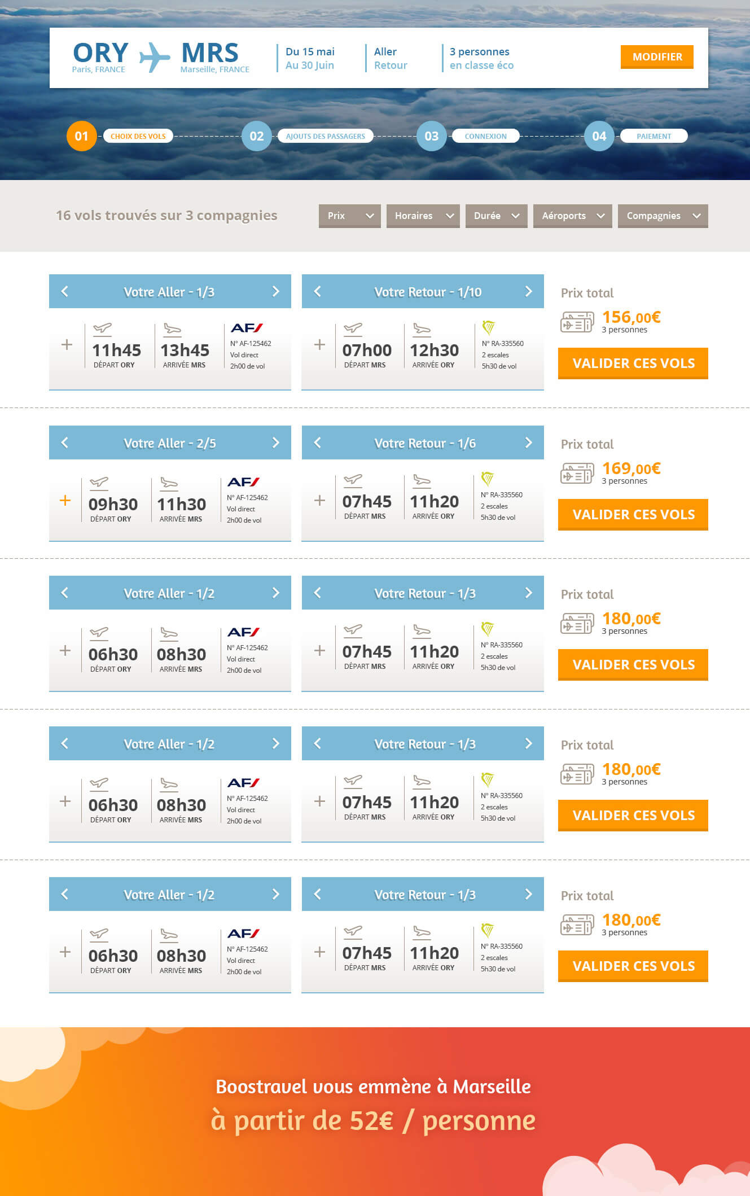The image size is (750, 1196).
Task: Open the Aéroports filter dropdown
Action: point(572,216)
